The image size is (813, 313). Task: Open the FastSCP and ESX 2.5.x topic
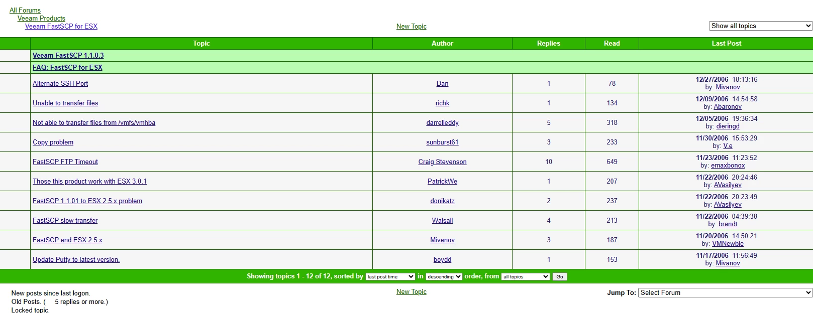[x=67, y=240]
